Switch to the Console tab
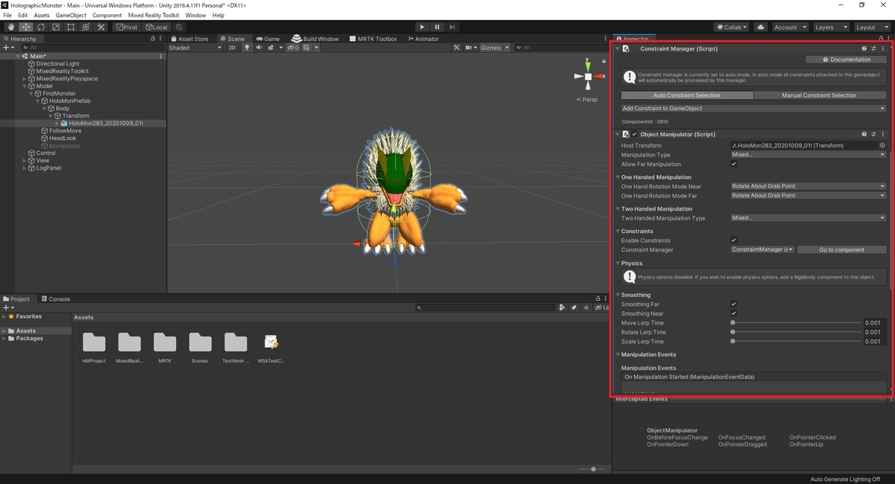The image size is (895, 484). 55,299
